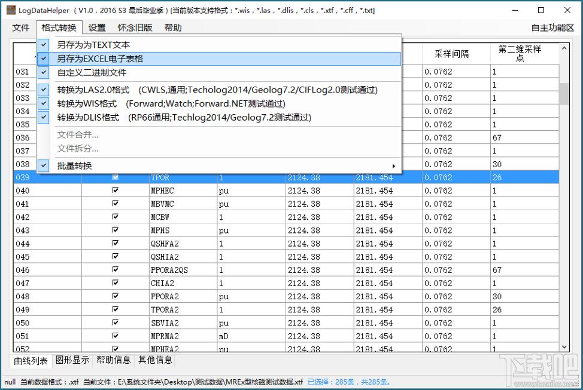
Task: Select 另存为为TEXT文本 menu entry
Action: coord(219,45)
